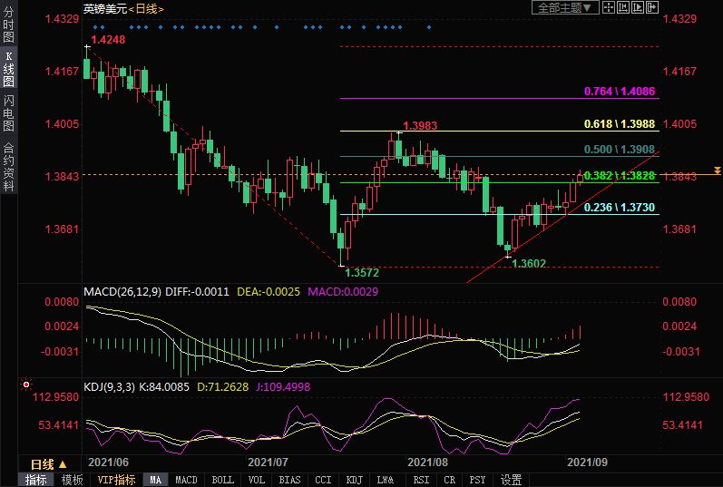Viewport: 723px width, 487px height.
Task: Select the VIP指标 tab
Action: click(x=116, y=480)
